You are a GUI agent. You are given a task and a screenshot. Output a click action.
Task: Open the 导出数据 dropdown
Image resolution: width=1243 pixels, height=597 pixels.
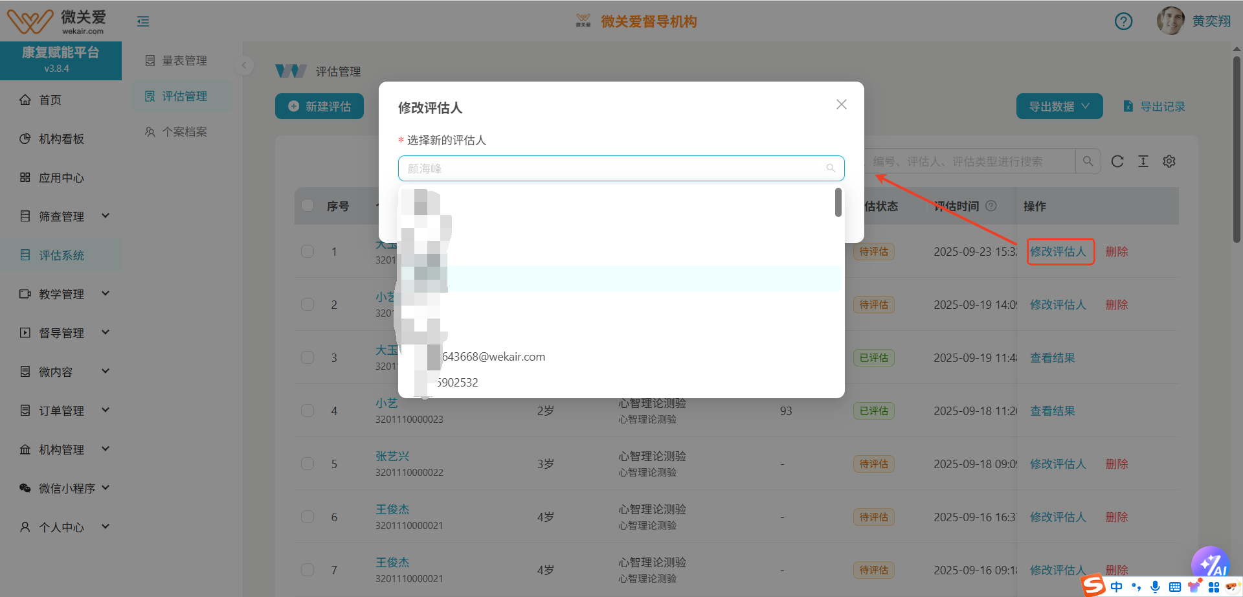click(1058, 106)
